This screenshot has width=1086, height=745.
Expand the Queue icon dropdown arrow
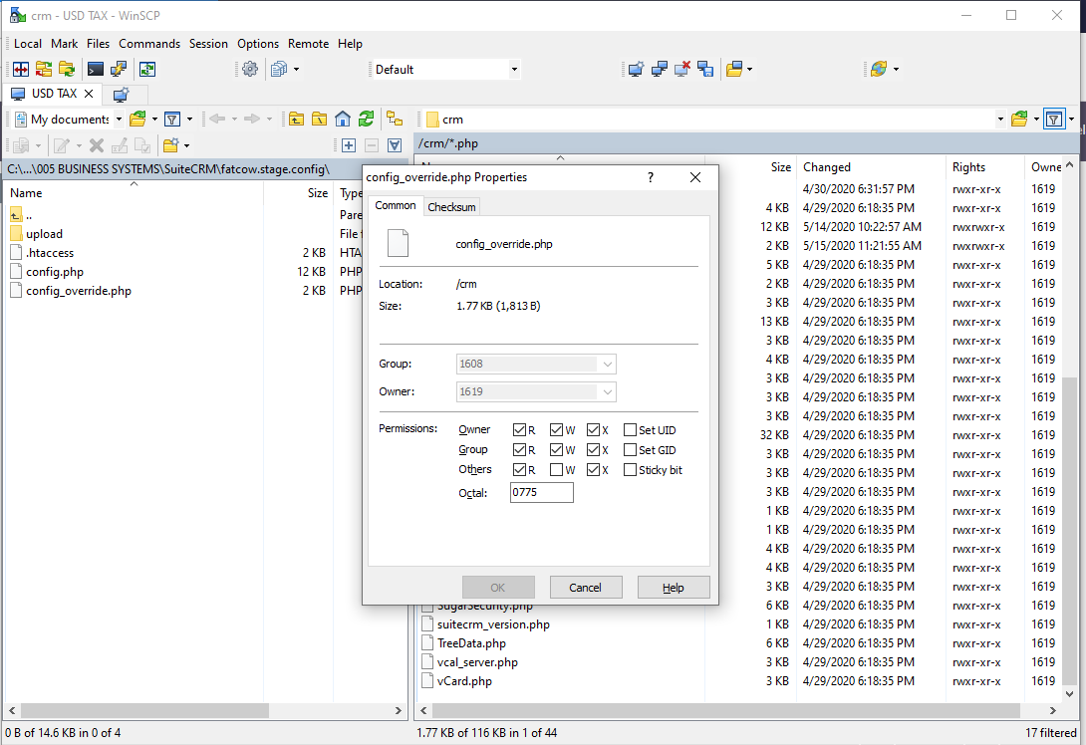(297, 70)
